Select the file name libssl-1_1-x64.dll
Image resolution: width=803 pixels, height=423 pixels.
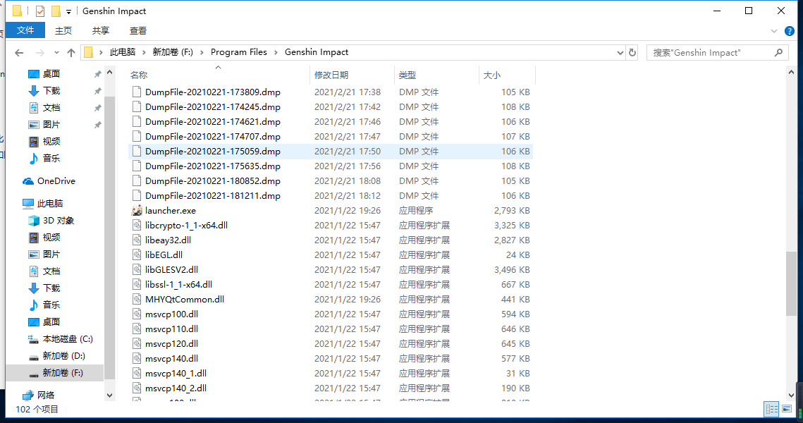[178, 285]
